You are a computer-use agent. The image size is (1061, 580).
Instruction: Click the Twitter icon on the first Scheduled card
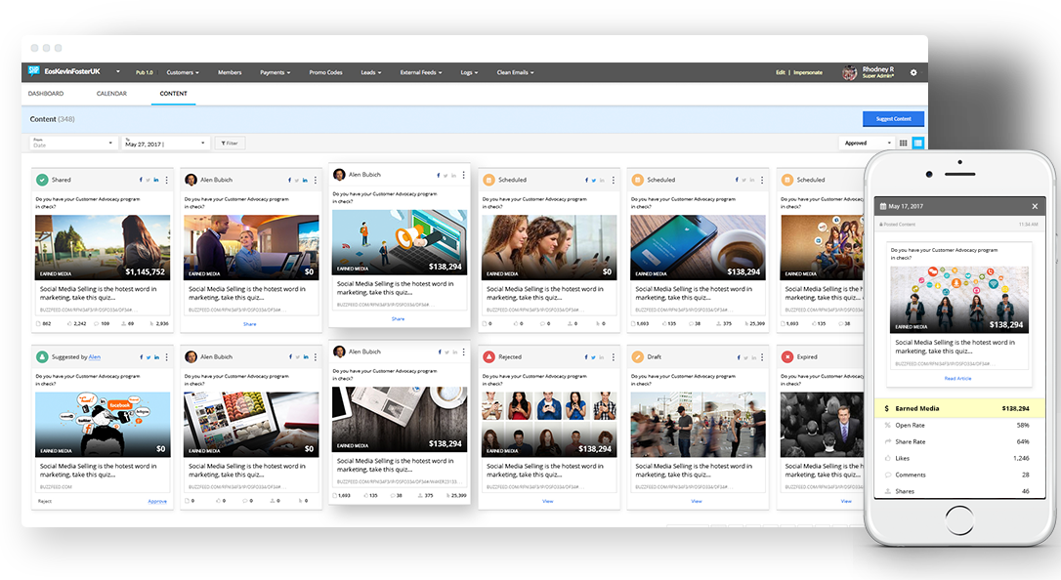593,180
